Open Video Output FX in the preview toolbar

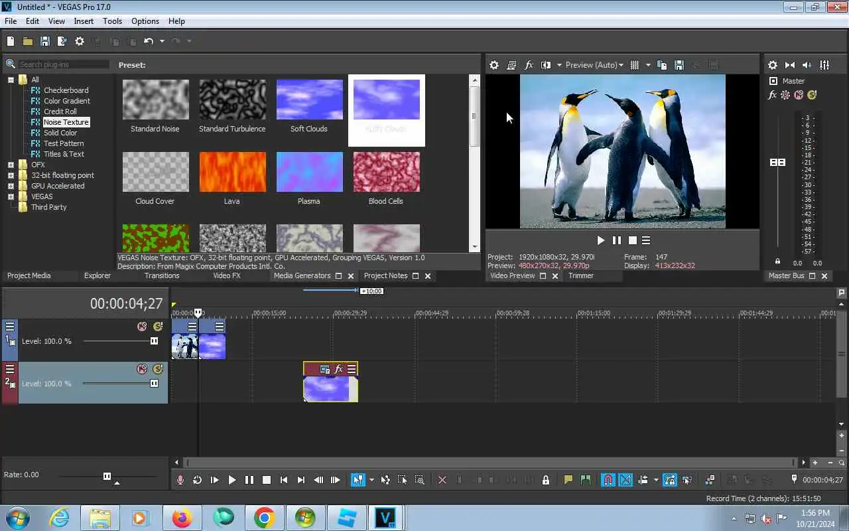pos(529,65)
